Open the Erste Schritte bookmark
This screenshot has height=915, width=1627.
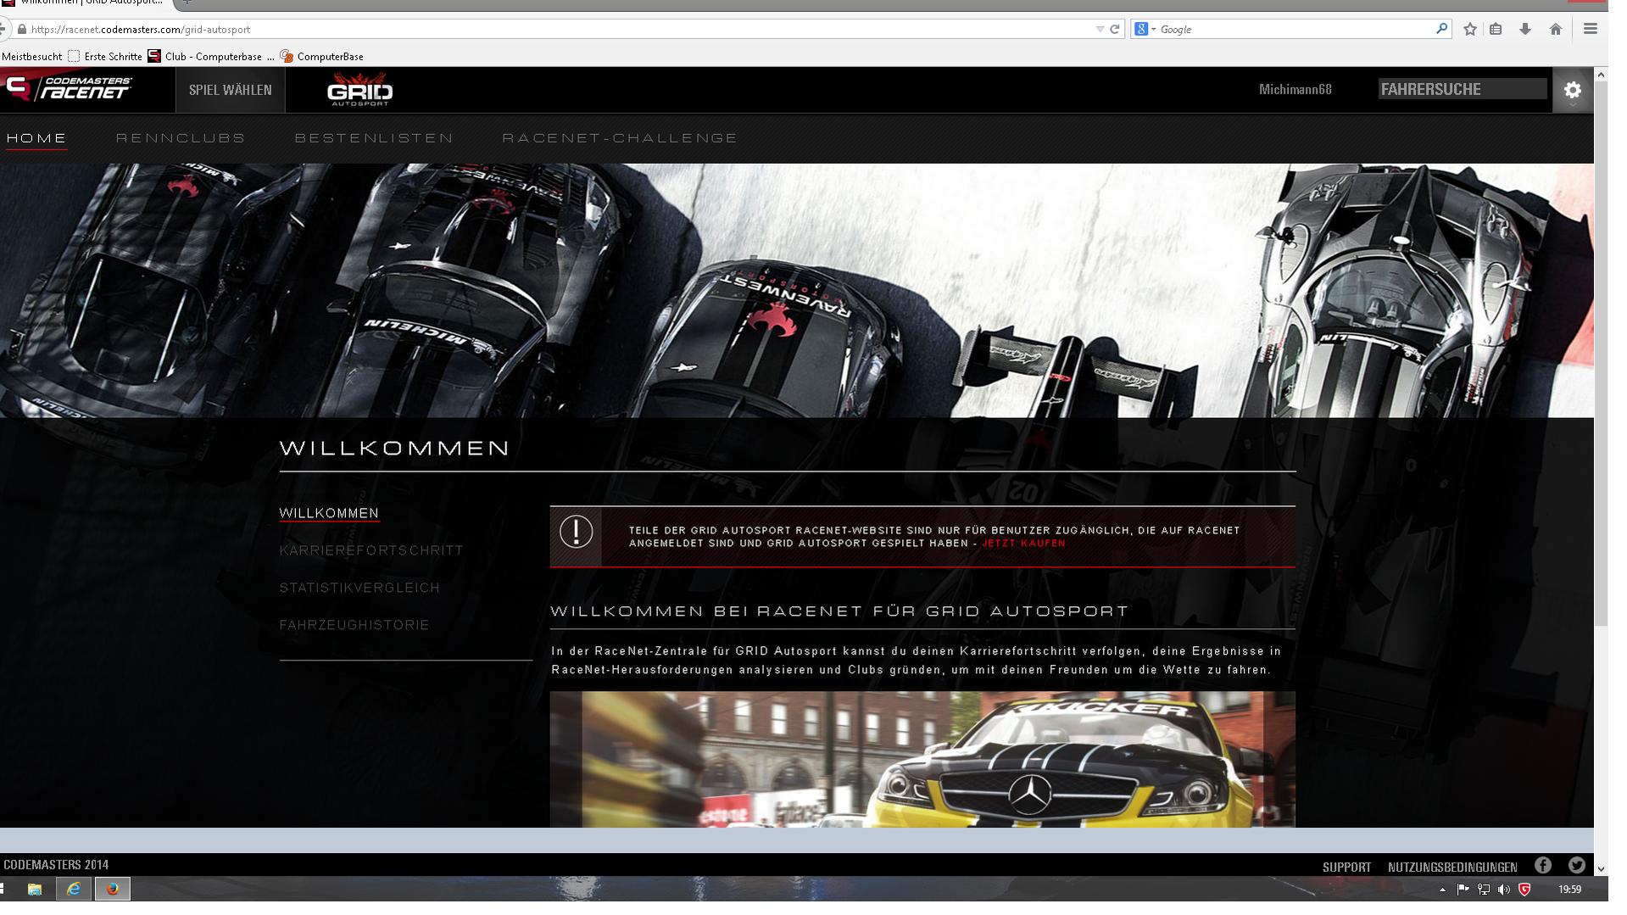point(105,56)
